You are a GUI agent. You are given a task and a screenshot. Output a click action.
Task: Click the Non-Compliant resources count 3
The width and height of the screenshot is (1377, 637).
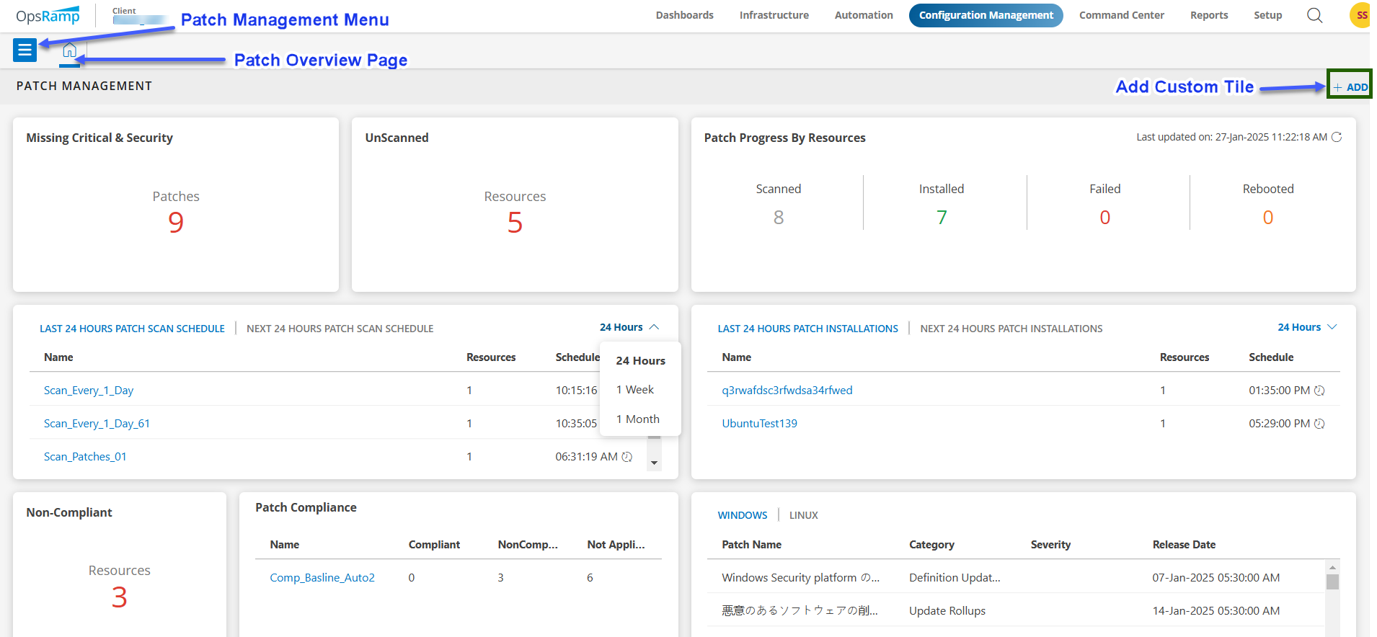click(120, 597)
